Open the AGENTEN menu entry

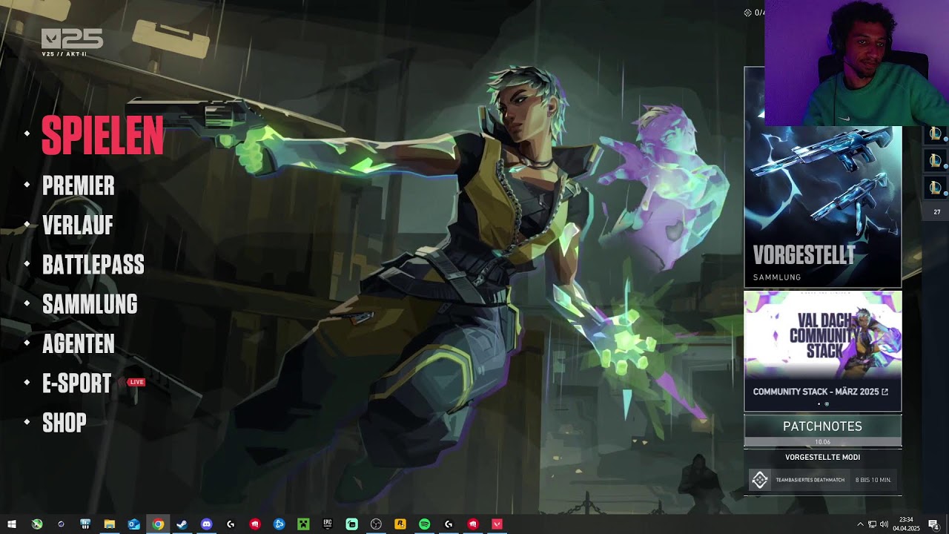[79, 344]
